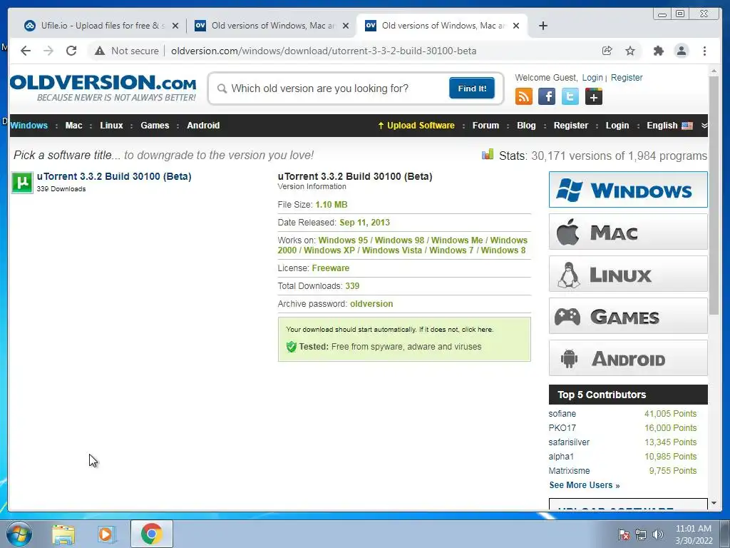Open the Chrome three-dot menu
The width and height of the screenshot is (730, 548).
click(704, 51)
